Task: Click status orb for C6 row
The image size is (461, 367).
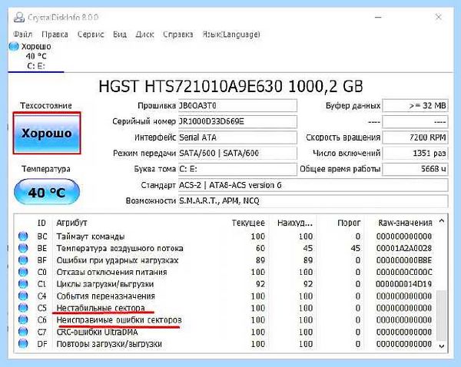Action: point(23,319)
